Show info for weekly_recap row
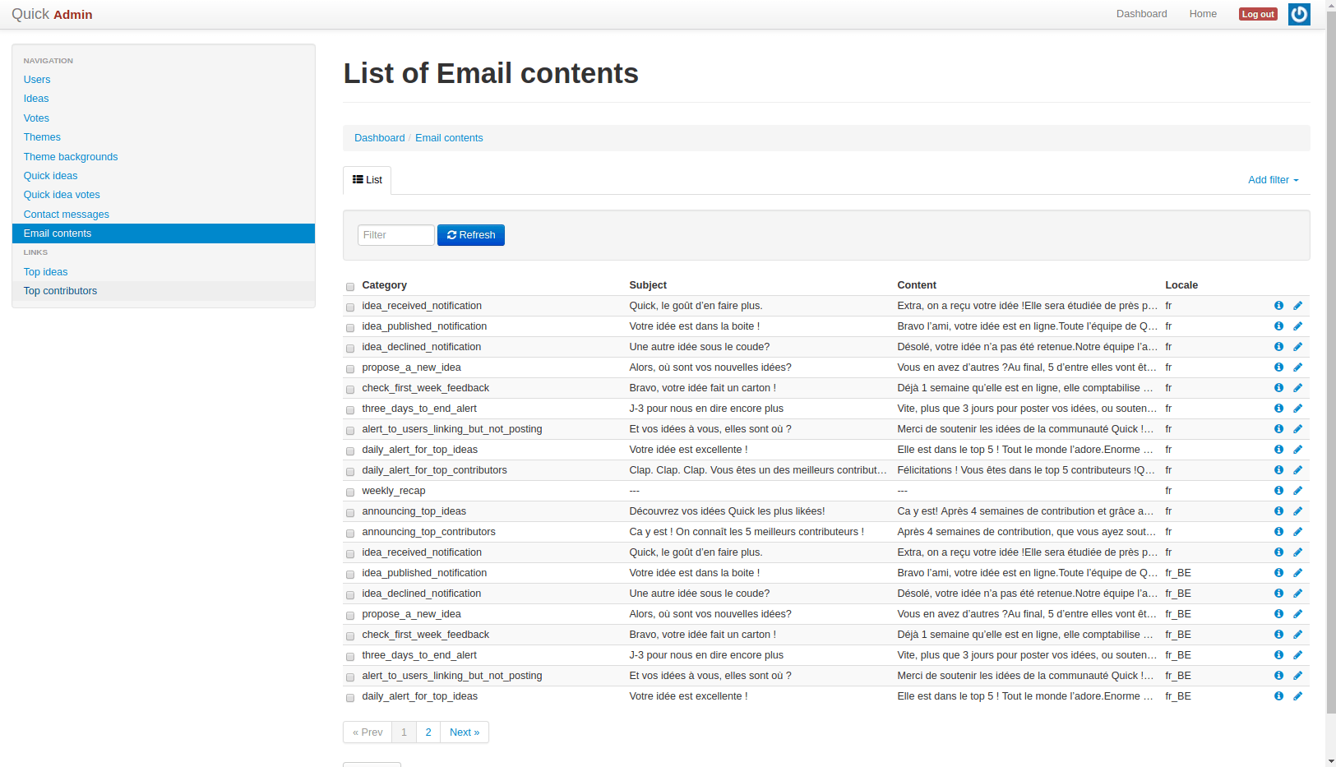Screen dimensions: 1336x767 click(x=1278, y=491)
